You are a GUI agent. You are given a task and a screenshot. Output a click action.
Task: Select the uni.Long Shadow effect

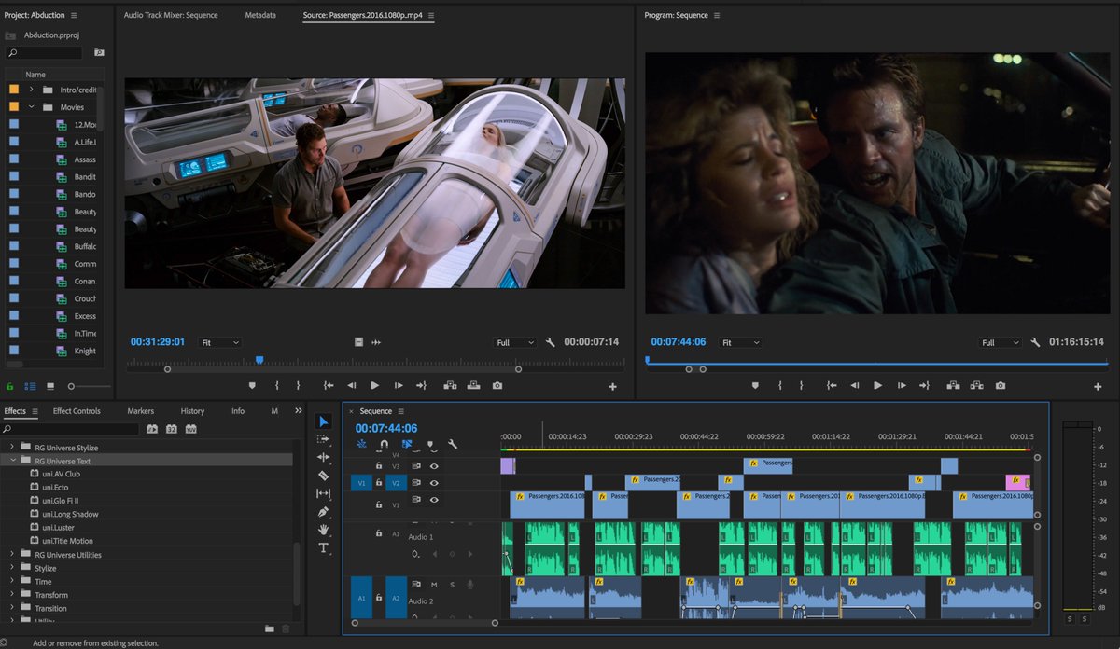70,514
